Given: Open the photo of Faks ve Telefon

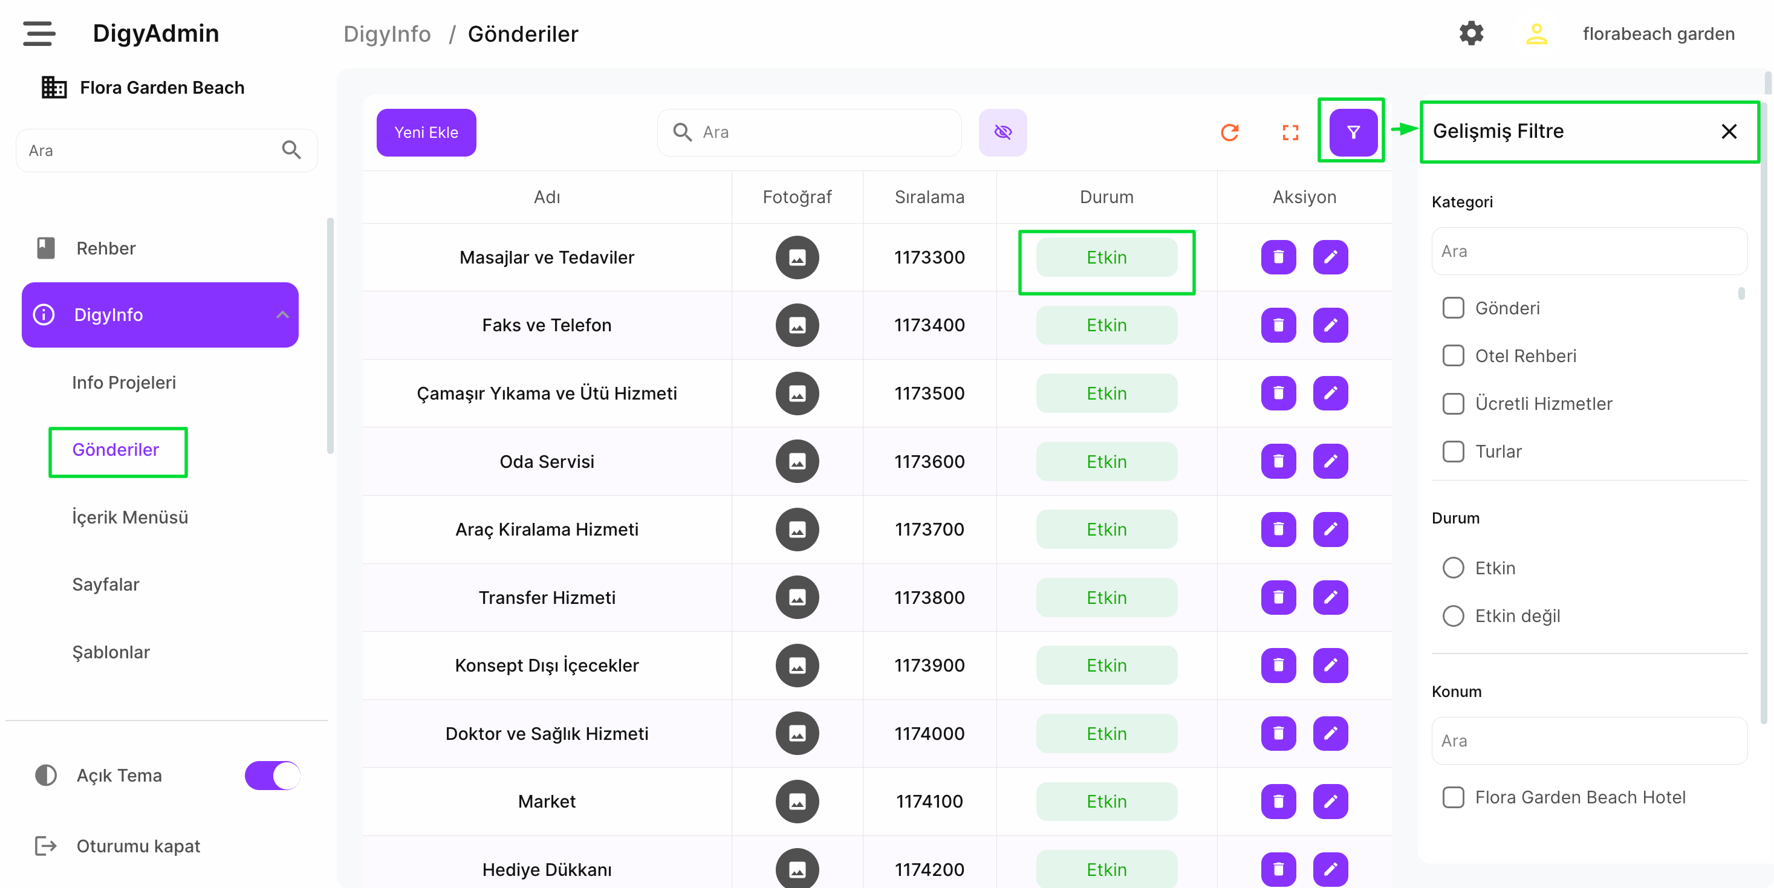Looking at the screenshot, I should [x=797, y=325].
